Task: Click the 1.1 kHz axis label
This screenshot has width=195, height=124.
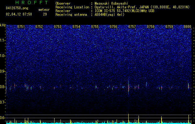Action: (x=3, y=40)
